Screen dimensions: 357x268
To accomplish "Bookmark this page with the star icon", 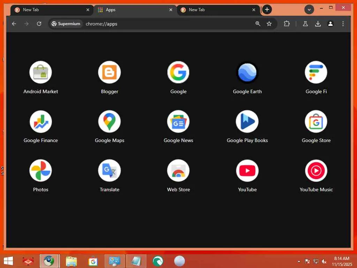I will (269, 24).
